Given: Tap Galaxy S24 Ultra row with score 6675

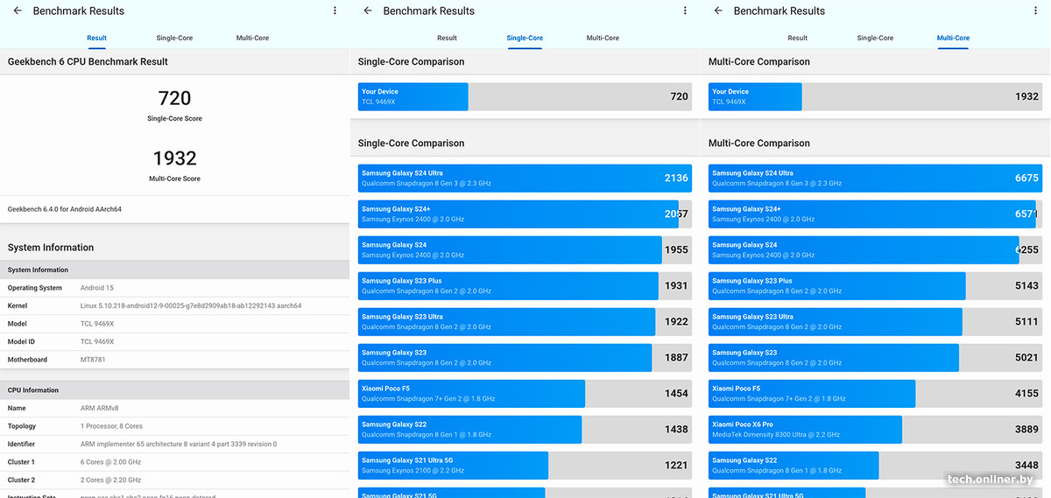Looking at the screenshot, I should pos(875,178).
